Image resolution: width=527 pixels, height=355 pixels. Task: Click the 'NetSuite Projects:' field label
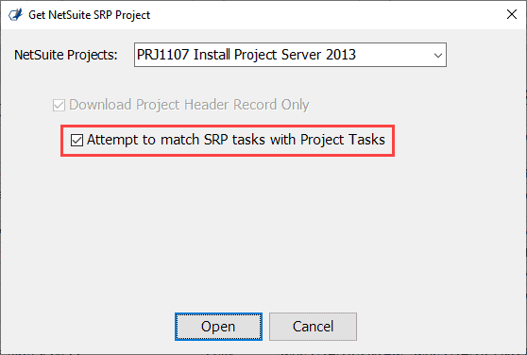tap(66, 55)
